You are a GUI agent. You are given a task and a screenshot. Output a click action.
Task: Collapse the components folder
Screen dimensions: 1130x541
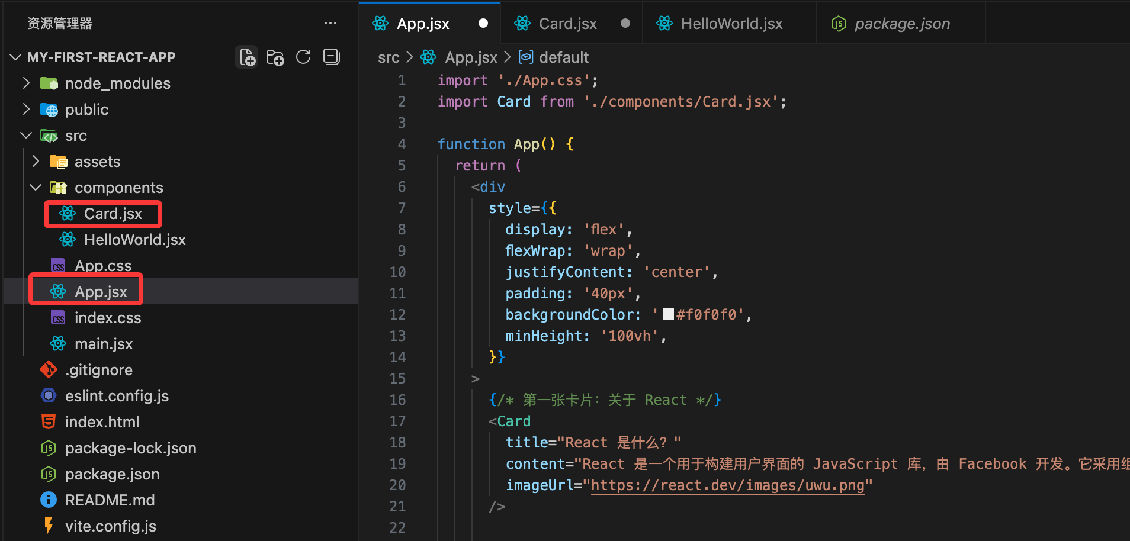point(36,188)
